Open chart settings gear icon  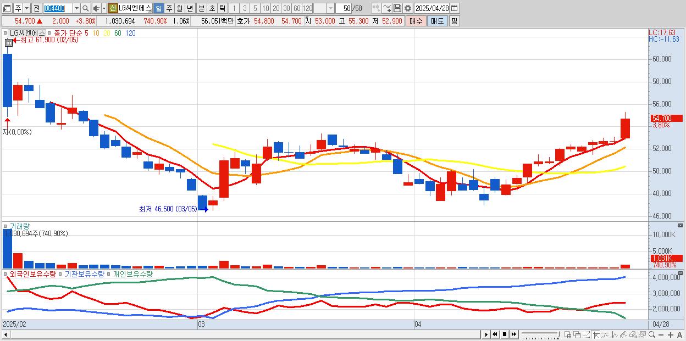(407, 8)
